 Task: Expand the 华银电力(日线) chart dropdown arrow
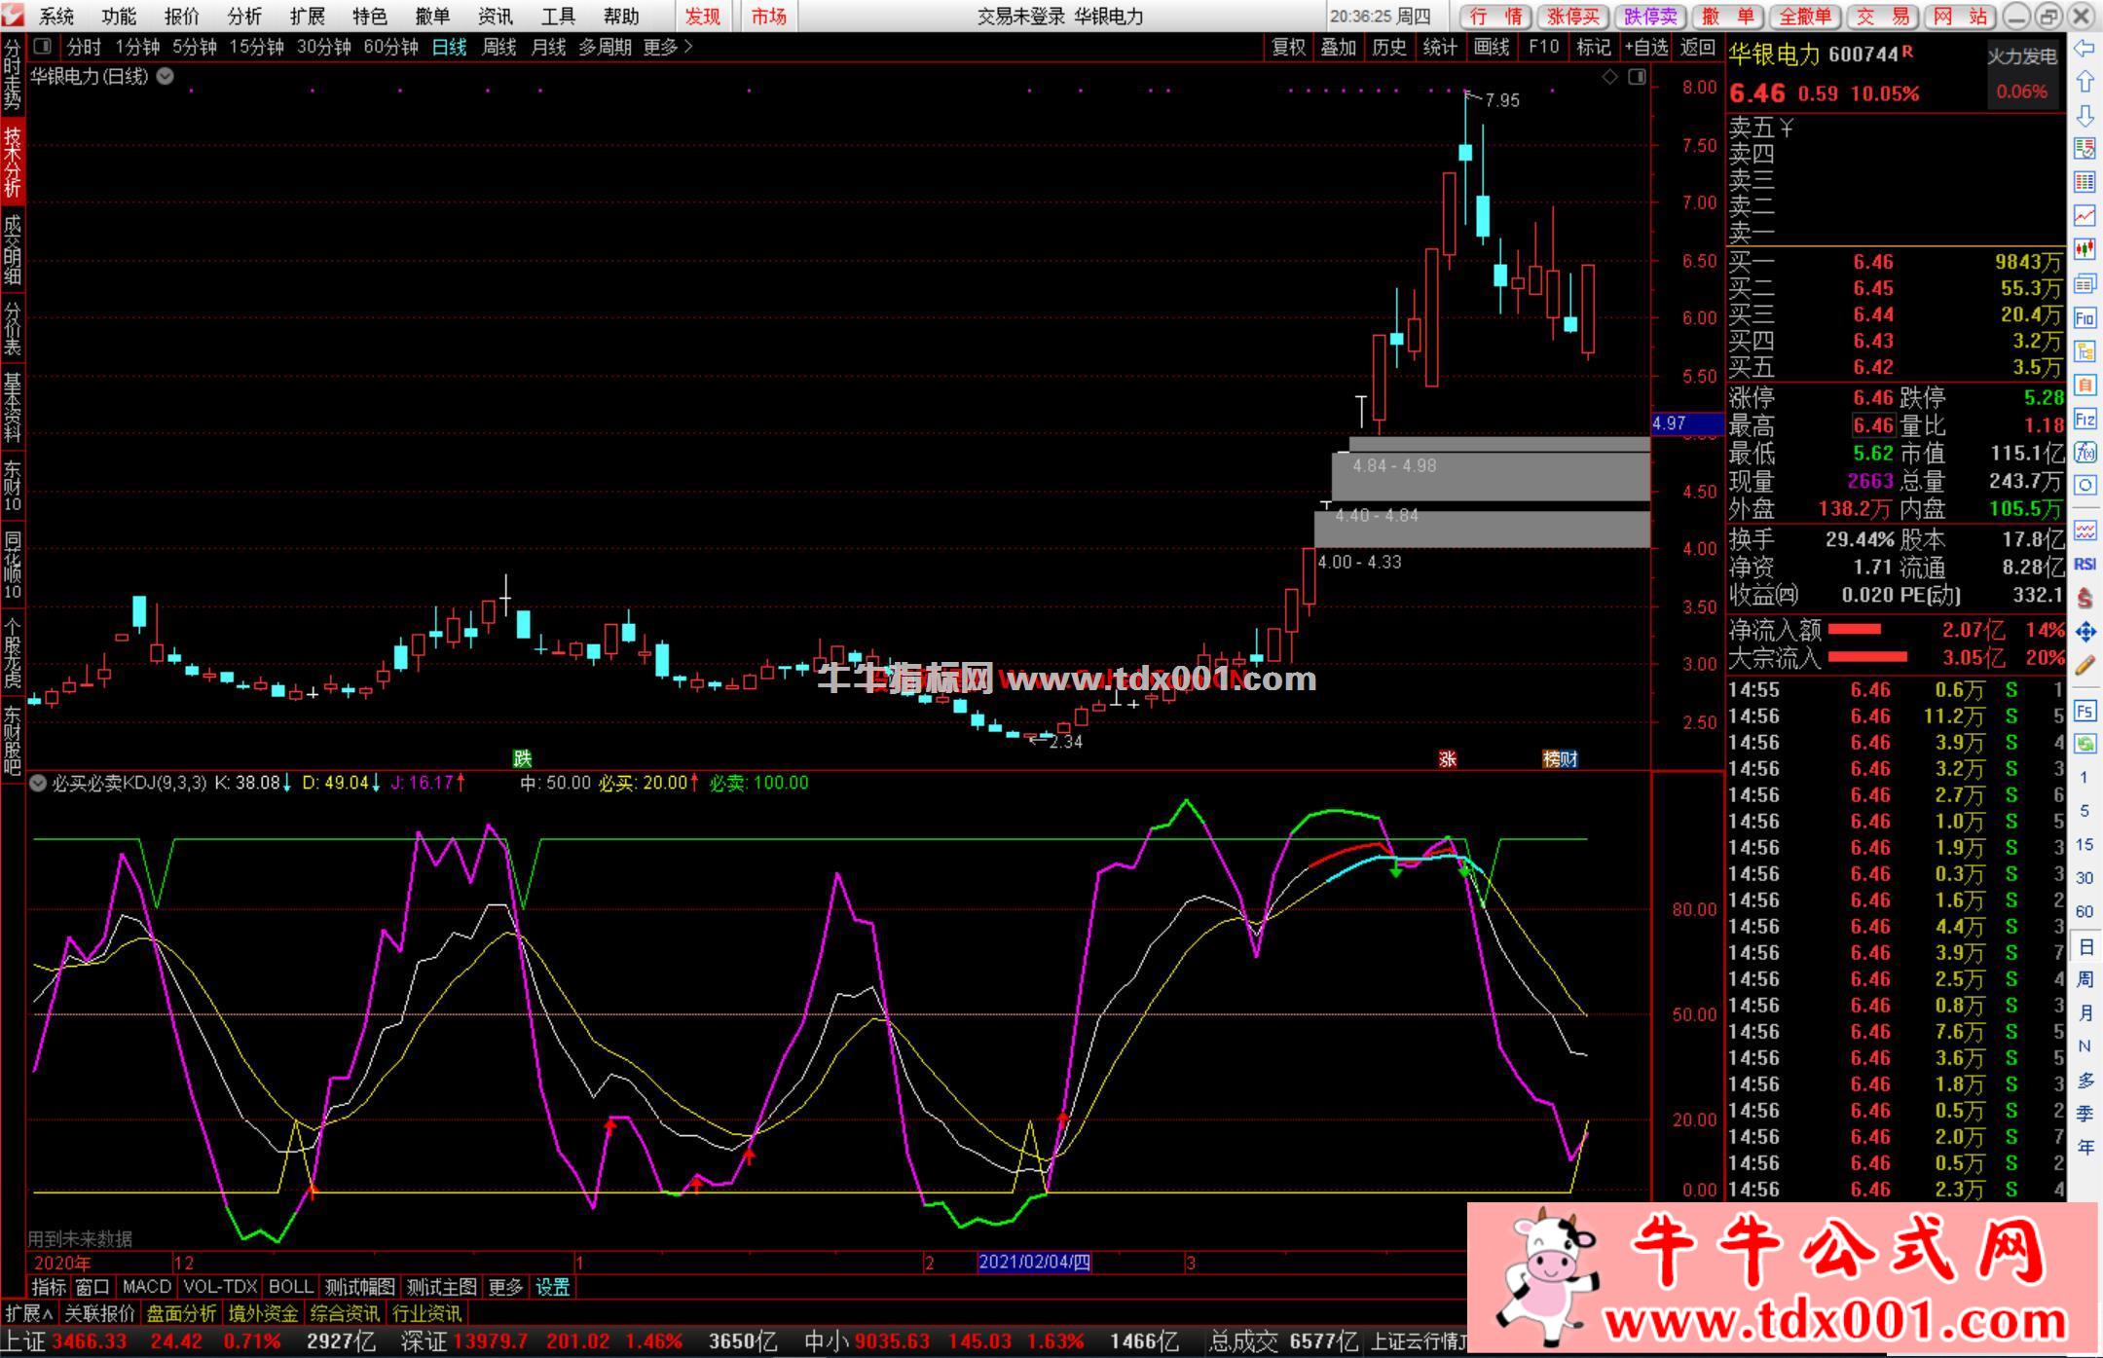point(166,76)
